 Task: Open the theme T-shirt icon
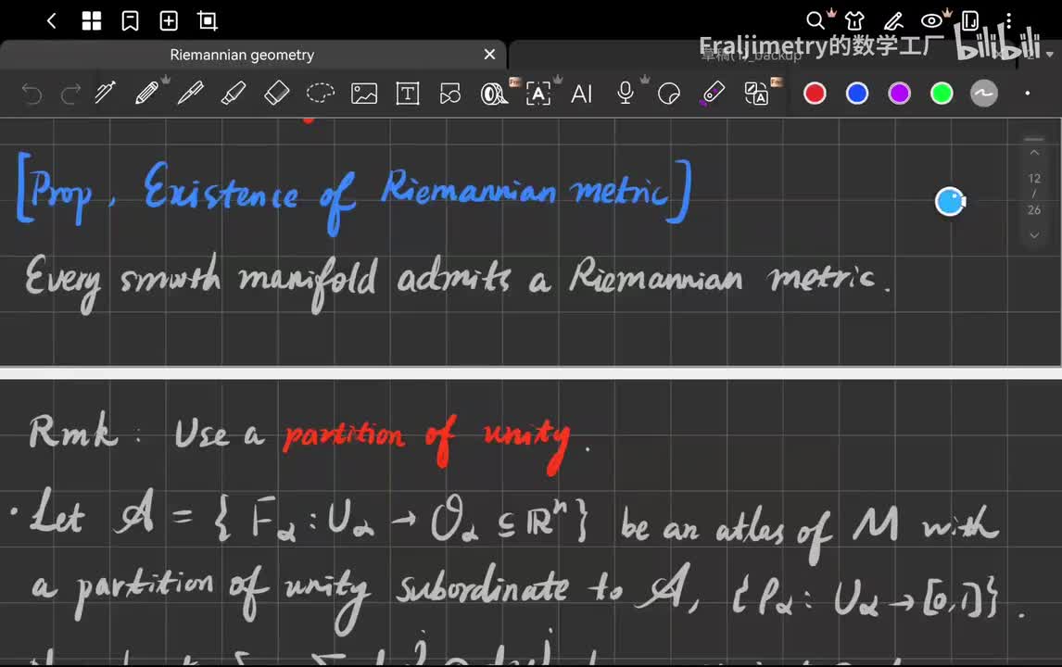pyautogui.click(x=854, y=21)
